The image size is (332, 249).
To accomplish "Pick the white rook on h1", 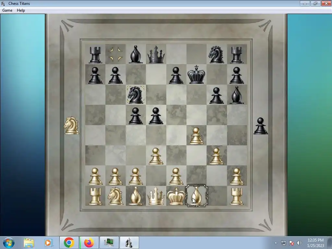I will click(x=237, y=196).
